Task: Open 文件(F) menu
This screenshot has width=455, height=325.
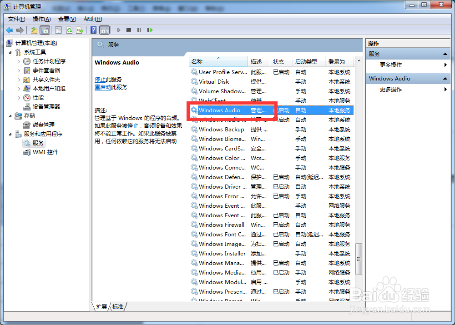Action: tap(16, 19)
